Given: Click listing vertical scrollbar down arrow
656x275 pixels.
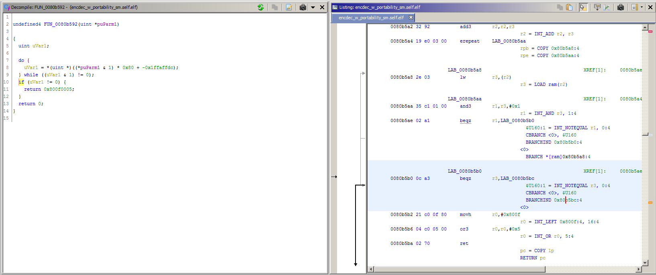Looking at the screenshot, I should point(645,263).
